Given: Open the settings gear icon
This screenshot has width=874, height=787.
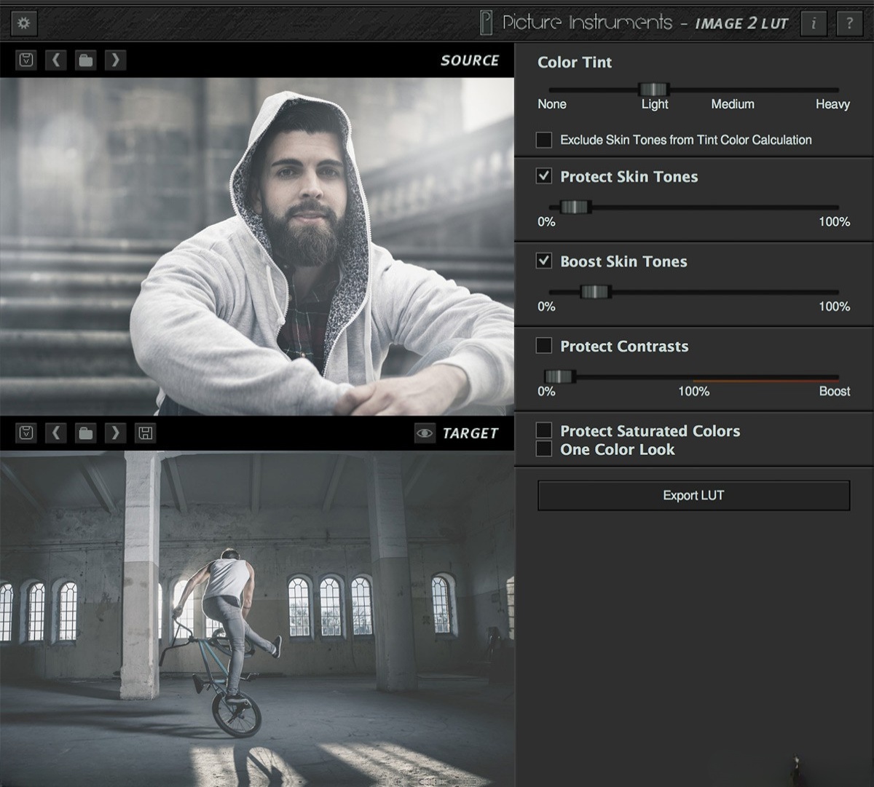Looking at the screenshot, I should coord(23,23).
